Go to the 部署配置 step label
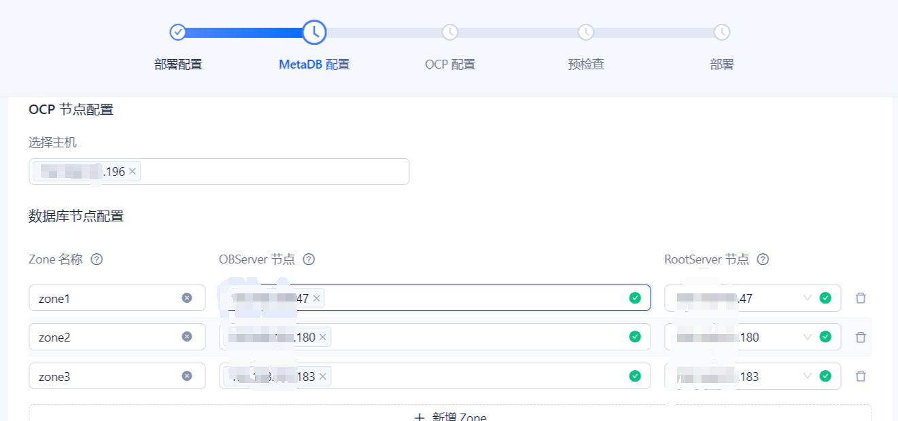Screen dimensions: 898x421 point(178,65)
